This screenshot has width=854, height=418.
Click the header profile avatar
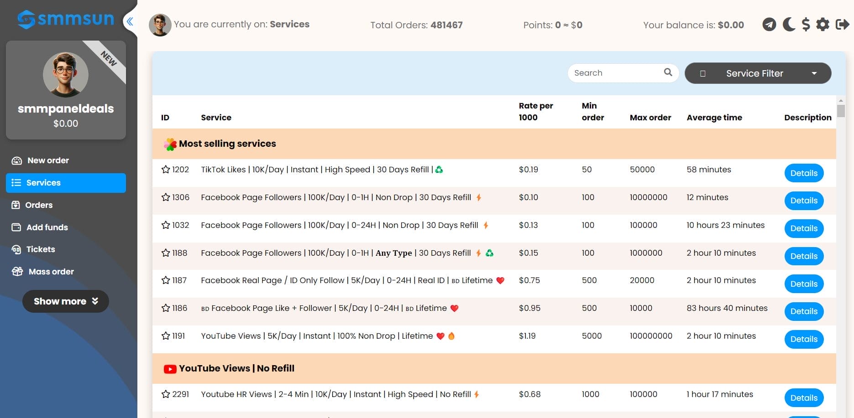click(x=160, y=25)
